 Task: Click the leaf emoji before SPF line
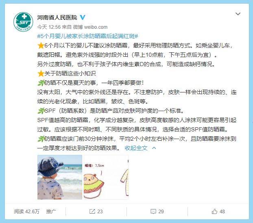41,111
